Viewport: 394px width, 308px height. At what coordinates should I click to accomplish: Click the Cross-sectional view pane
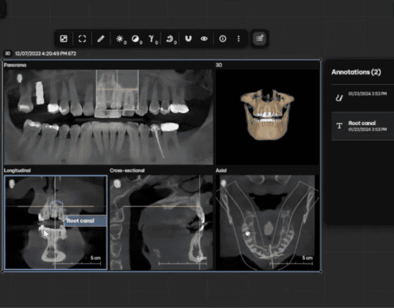162,222
